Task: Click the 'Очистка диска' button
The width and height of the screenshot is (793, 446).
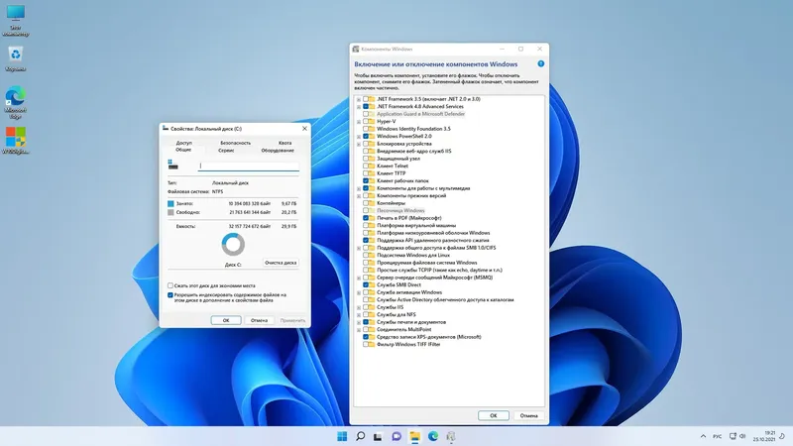Action: pos(280,263)
